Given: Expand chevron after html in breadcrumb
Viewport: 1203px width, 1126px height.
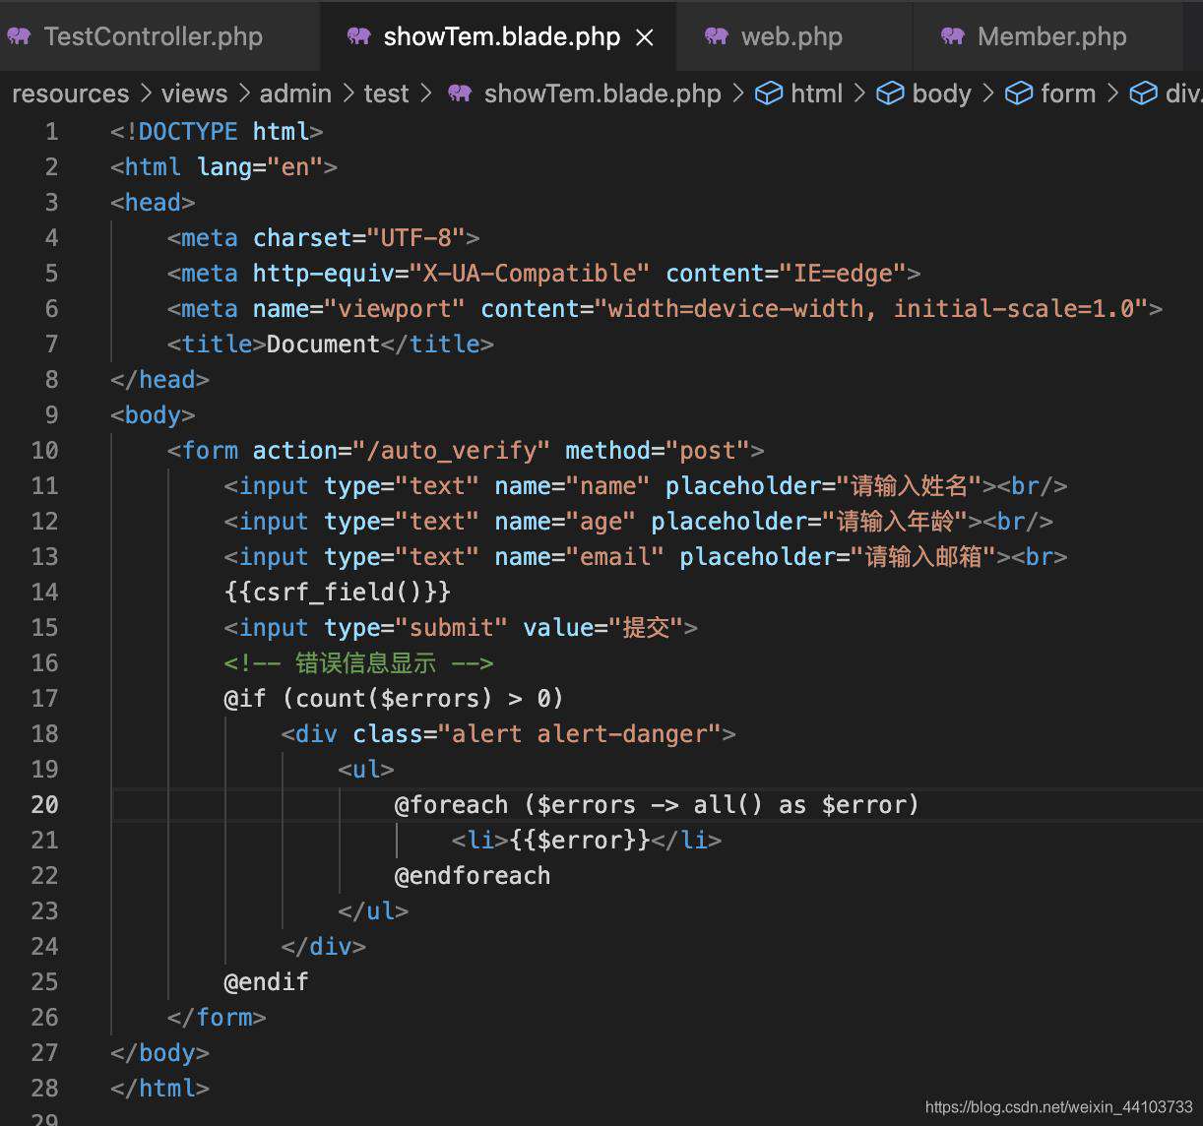Looking at the screenshot, I should click(x=859, y=94).
